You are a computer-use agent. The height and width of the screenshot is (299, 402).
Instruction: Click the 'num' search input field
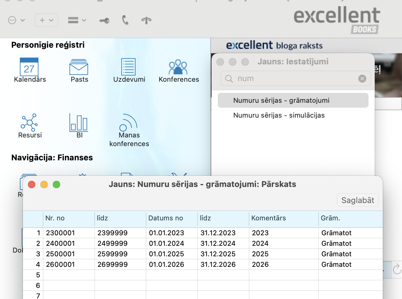295,79
